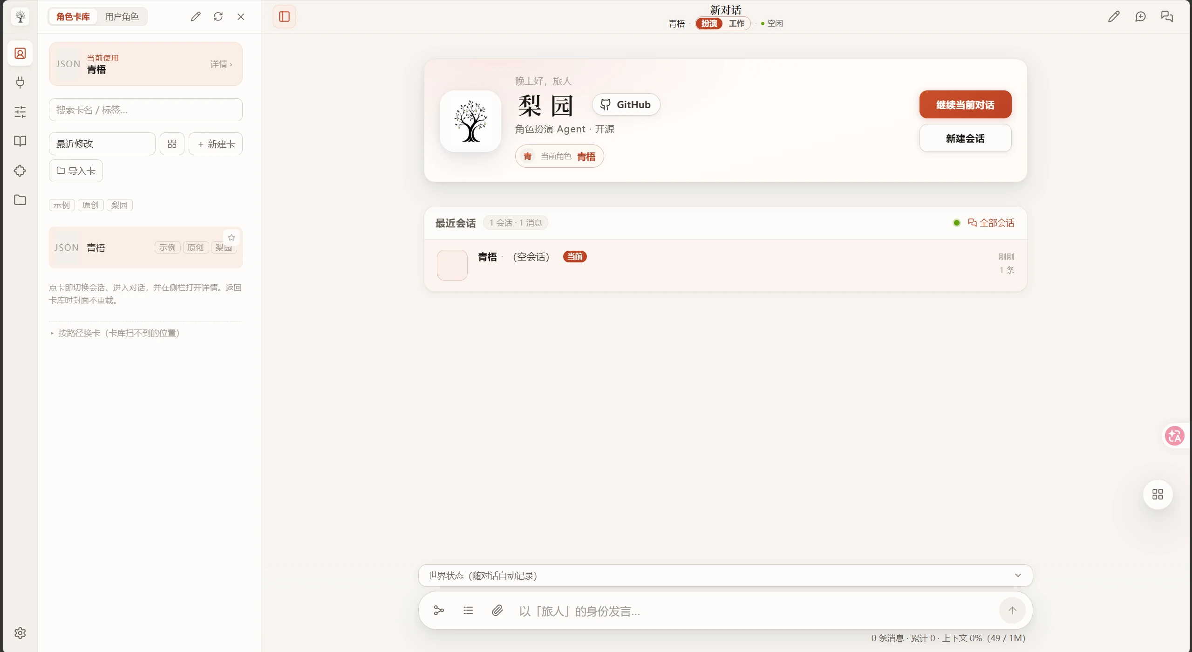Open settings gear at sidebar bottom
1192x652 pixels.
[x=20, y=633]
